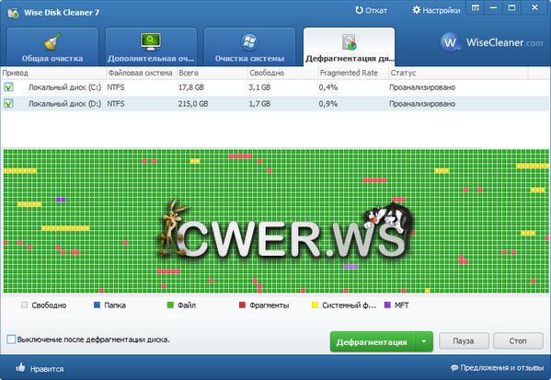Click the broom icon of common cleaner
This screenshot has height=380, width=551.
(x=52, y=41)
